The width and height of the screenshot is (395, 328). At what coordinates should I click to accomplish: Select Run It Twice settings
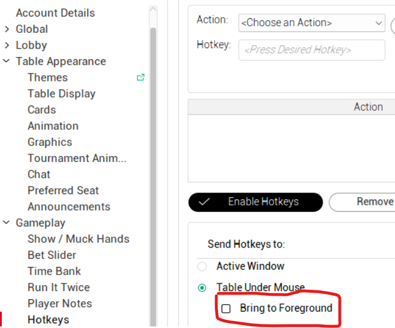coord(59,288)
